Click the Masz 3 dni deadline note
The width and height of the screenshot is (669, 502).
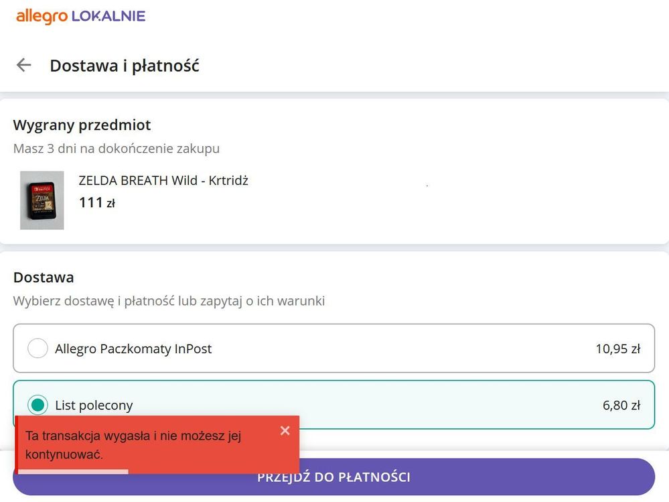[x=116, y=149]
